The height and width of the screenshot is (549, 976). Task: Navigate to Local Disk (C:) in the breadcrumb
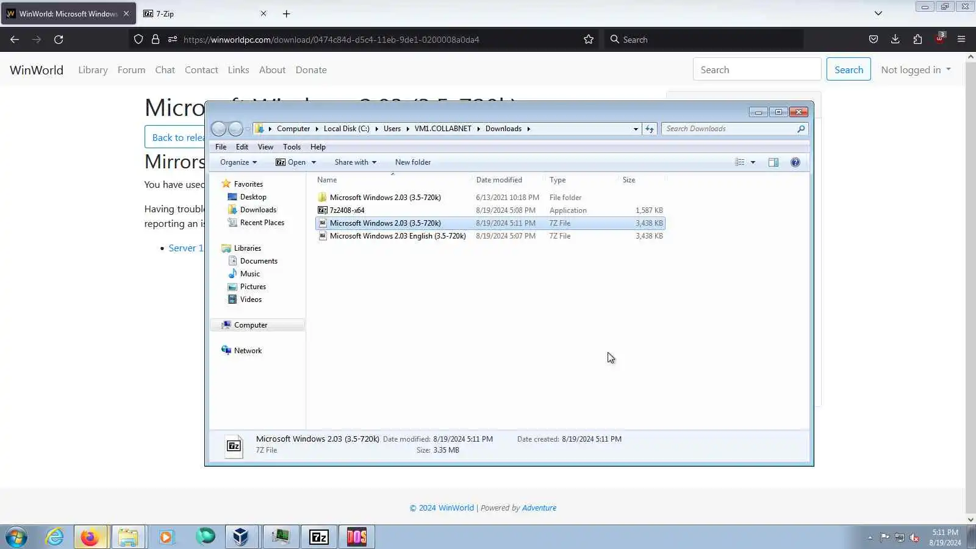346,129
